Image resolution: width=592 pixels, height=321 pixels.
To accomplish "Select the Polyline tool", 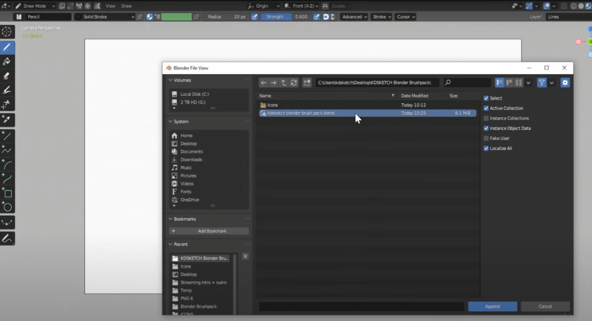I will pos(7,150).
